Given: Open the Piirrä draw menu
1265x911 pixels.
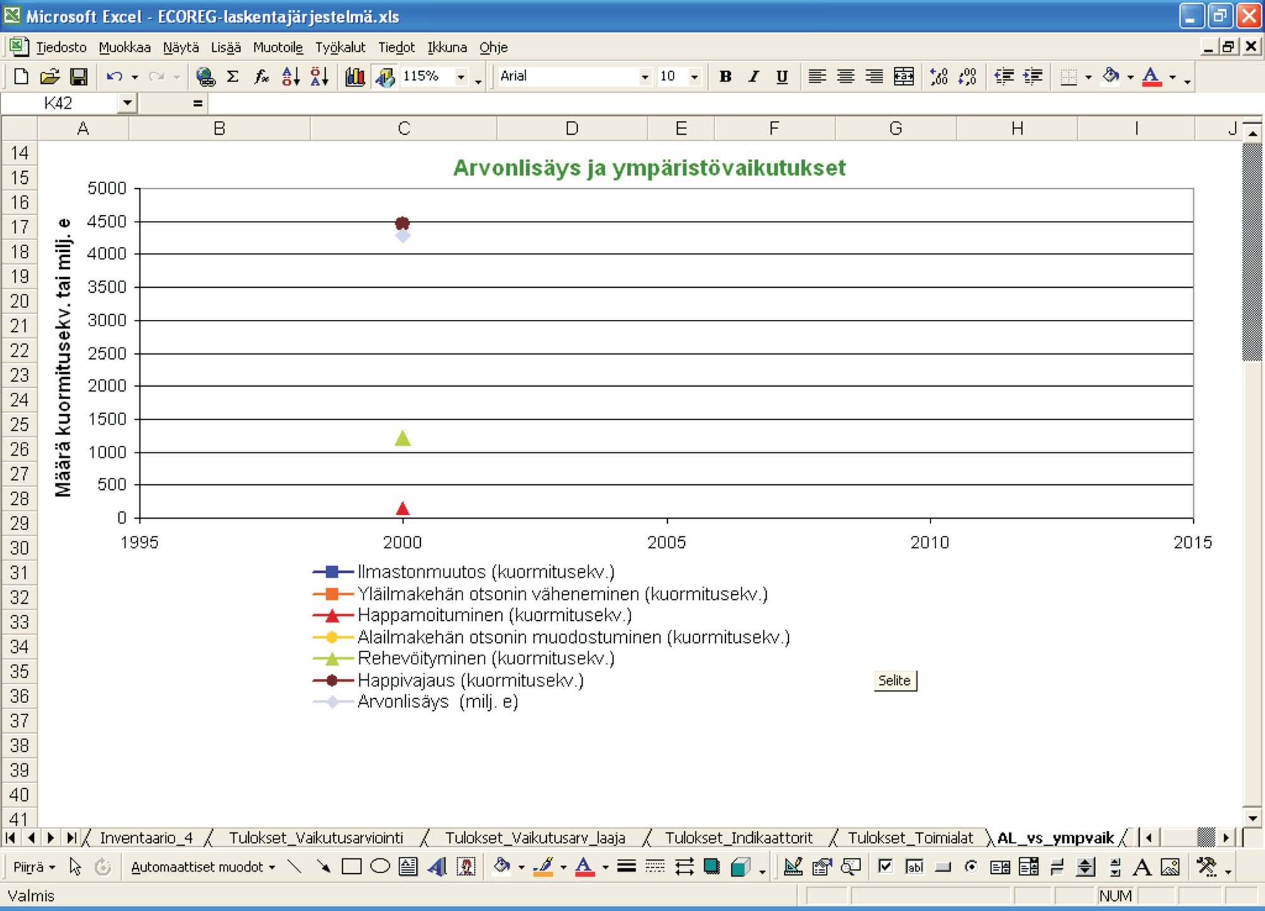Looking at the screenshot, I should [35, 867].
